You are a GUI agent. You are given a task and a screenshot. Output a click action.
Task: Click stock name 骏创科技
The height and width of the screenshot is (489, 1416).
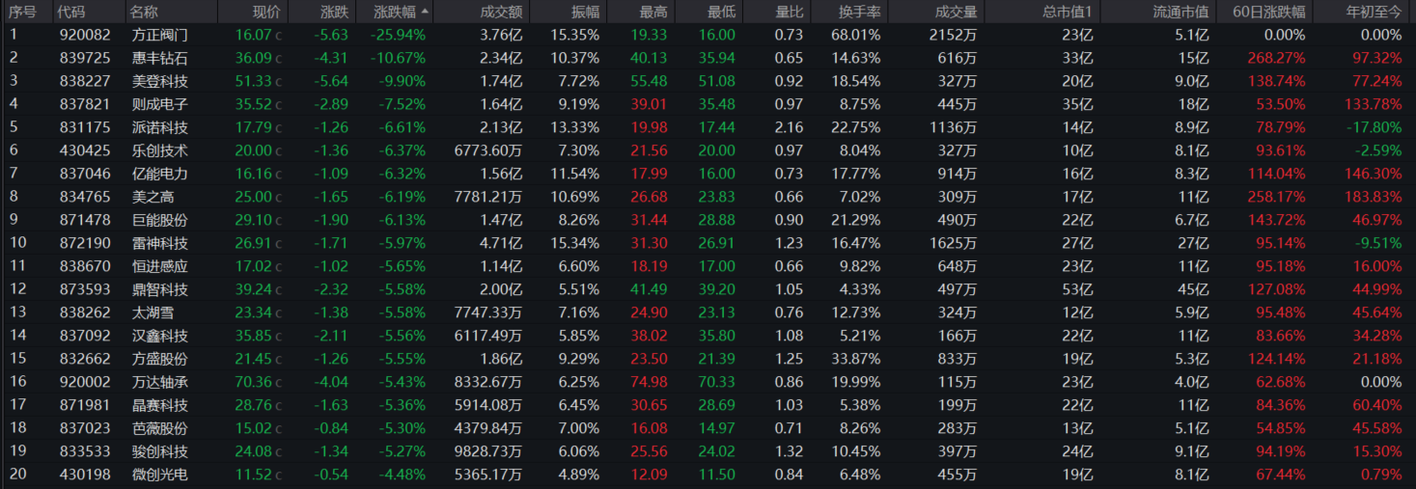click(160, 451)
